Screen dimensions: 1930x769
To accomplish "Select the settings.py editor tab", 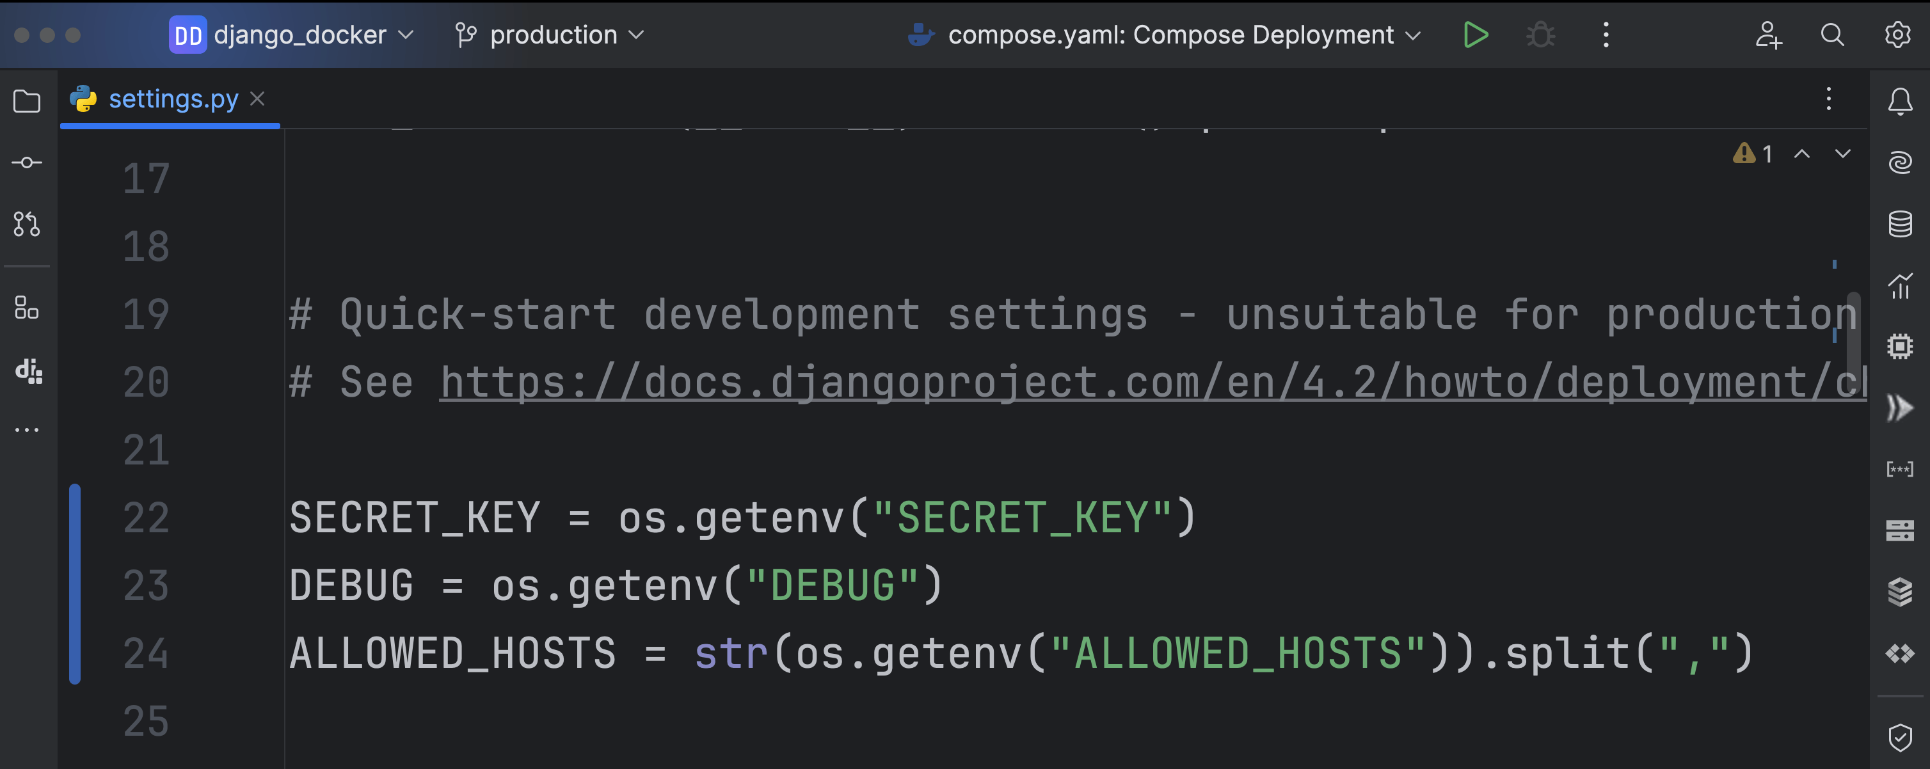I will pos(172,99).
